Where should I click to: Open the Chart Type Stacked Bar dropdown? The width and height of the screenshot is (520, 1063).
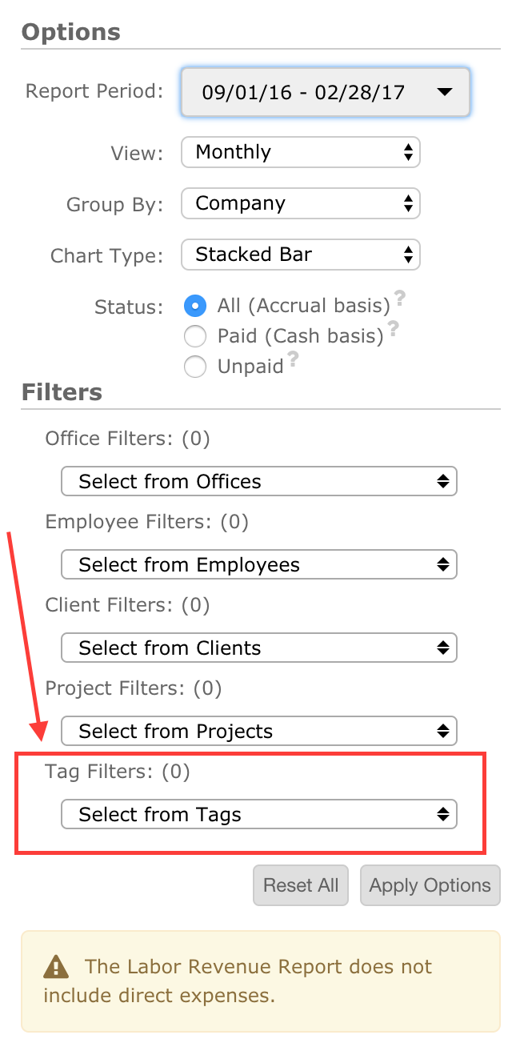(x=301, y=255)
